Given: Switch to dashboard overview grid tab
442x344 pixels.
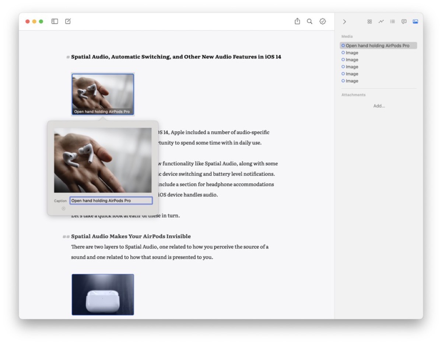Looking at the screenshot, I should point(369,21).
